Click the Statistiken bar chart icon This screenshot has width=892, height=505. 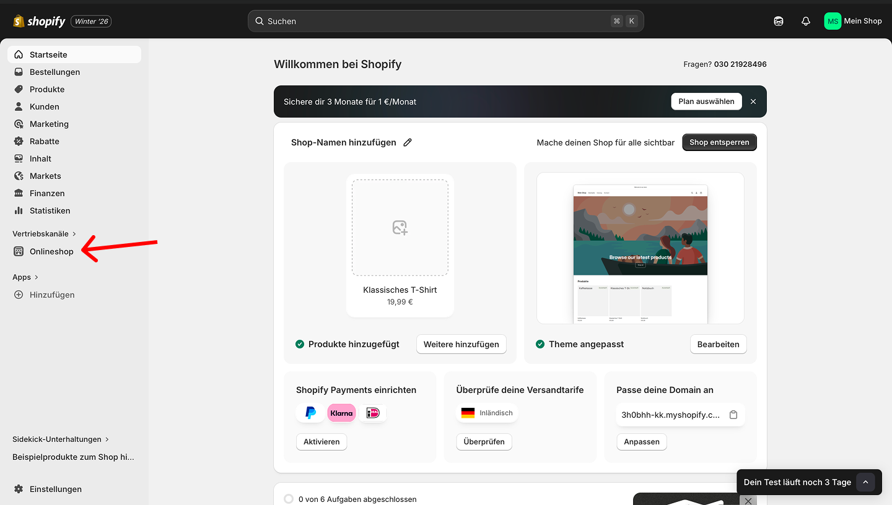(19, 210)
